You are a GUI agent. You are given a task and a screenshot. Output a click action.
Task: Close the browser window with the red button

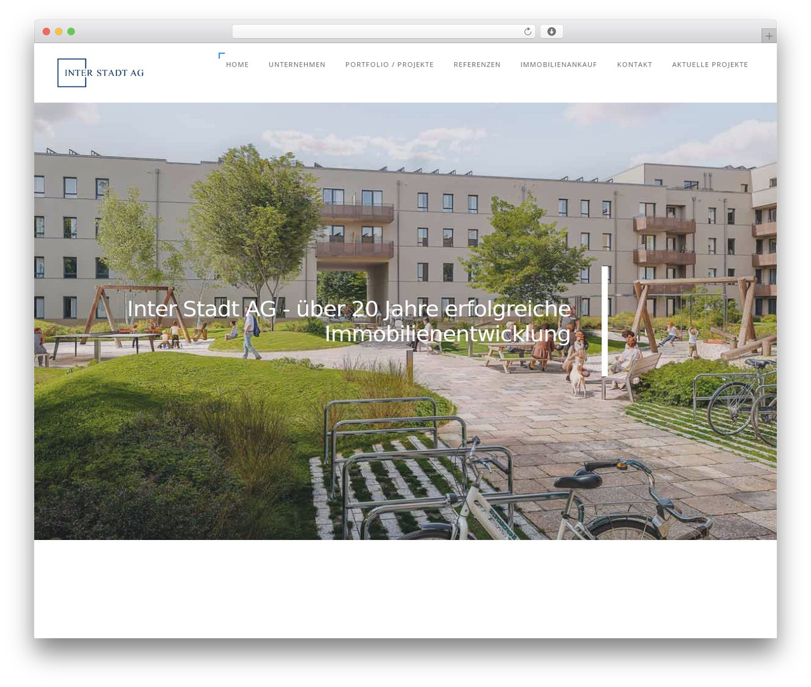[x=46, y=32]
